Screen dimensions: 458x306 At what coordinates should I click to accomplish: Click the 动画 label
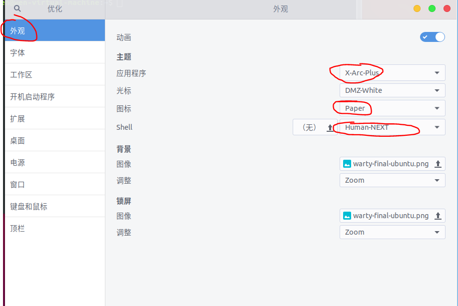[x=124, y=37]
